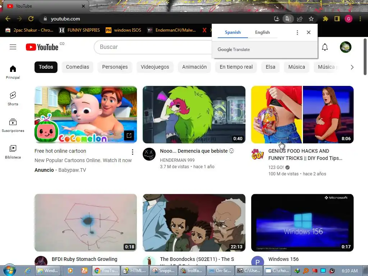Open Suscripciones in the sidebar
Viewport: 368px width, 276px height.
(x=13, y=125)
